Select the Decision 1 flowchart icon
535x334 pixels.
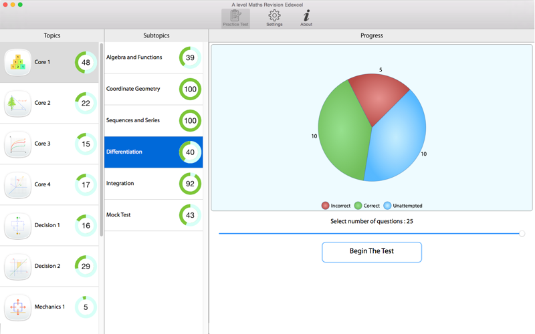pos(18,226)
